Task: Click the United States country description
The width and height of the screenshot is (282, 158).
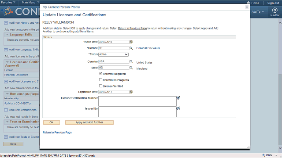Action: tap(144, 62)
